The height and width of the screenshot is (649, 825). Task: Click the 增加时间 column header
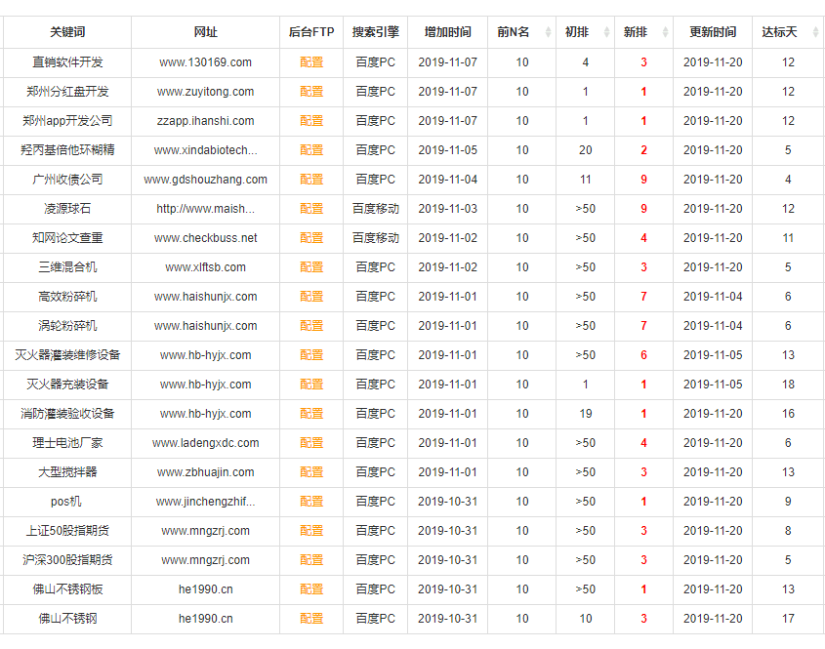coord(448,32)
